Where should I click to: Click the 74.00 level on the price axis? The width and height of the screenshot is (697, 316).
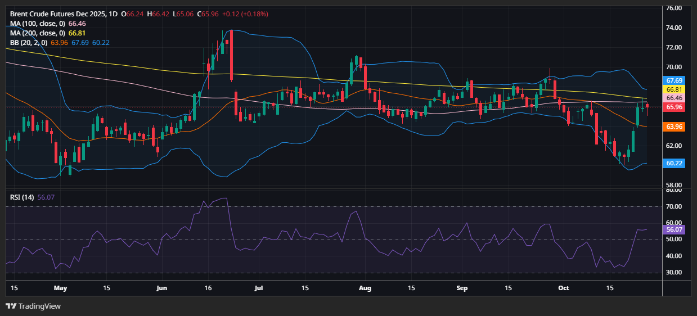[674, 28]
